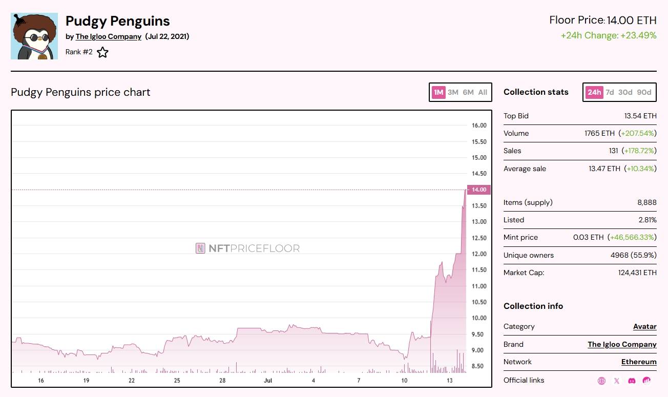668x397 pixels.
Task: Click the Pudgy Penguins title heading
Action: (118, 21)
